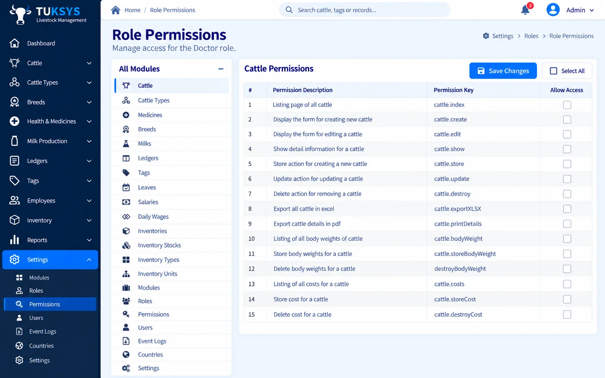Go to Home breadcrumb link

point(132,10)
